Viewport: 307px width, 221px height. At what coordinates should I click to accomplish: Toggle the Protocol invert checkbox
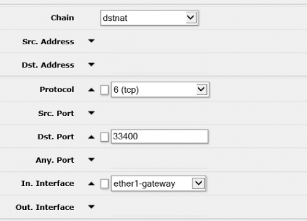coord(104,90)
